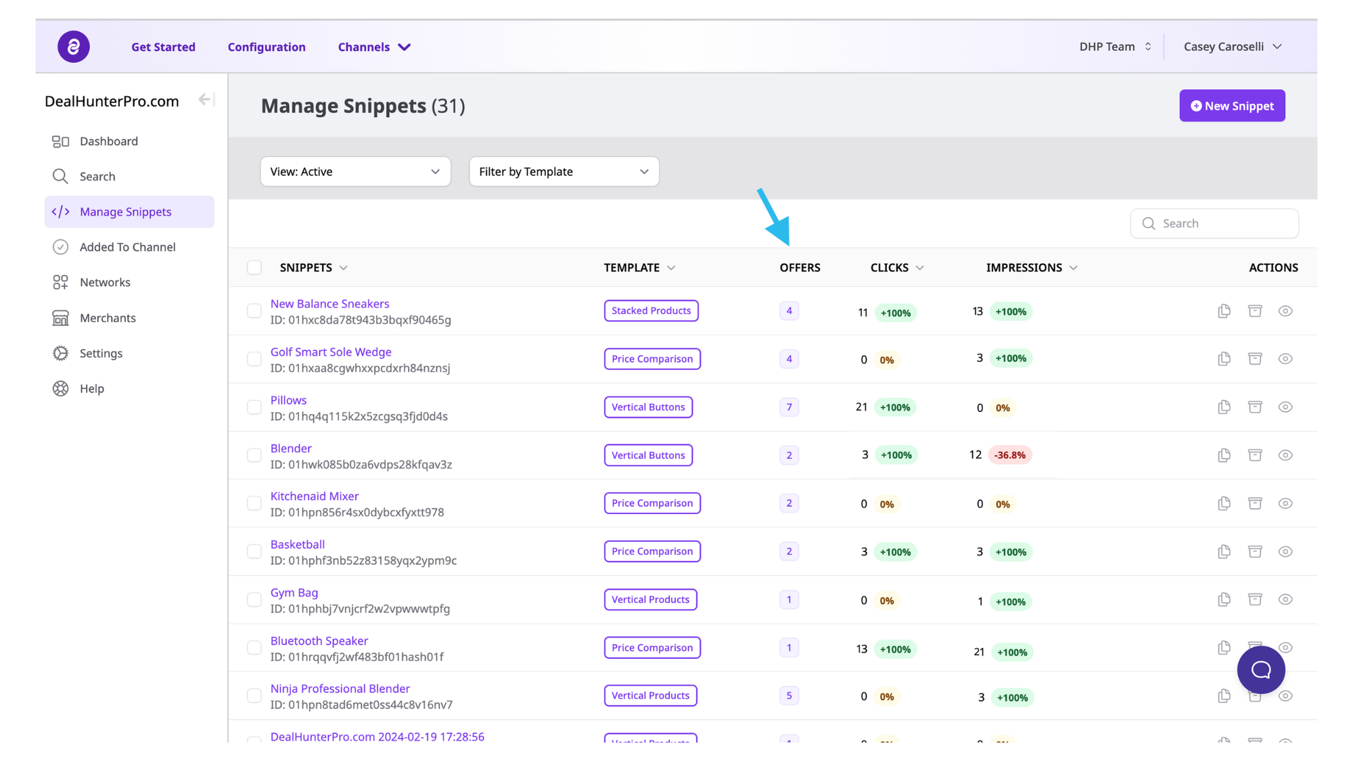Click the app logo in the top bar
The height and width of the screenshot is (761, 1353).
pyautogui.click(x=74, y=47)
